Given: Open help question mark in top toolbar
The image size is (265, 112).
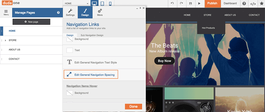Looking at the screenshot, I should [244, 3].
